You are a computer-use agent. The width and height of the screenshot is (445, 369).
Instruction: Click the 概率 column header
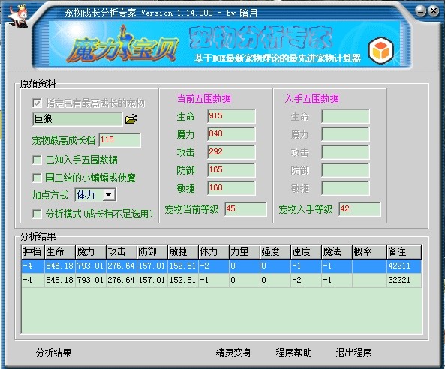[369, 252]
